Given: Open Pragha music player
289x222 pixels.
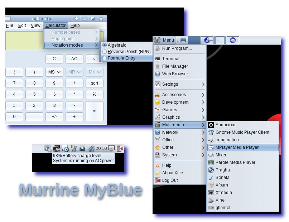Looking at the screenshot, I should (x=243, y=170).
